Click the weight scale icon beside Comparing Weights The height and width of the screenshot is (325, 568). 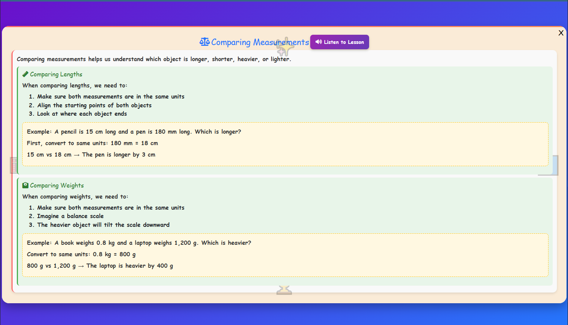(25, 185)
